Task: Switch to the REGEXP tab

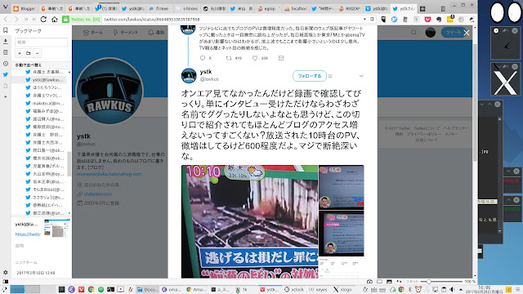Action: click(350, 9)
